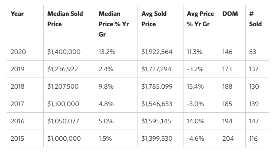Click the DOM column header
The image size is (278, 154).
(230, 14)
